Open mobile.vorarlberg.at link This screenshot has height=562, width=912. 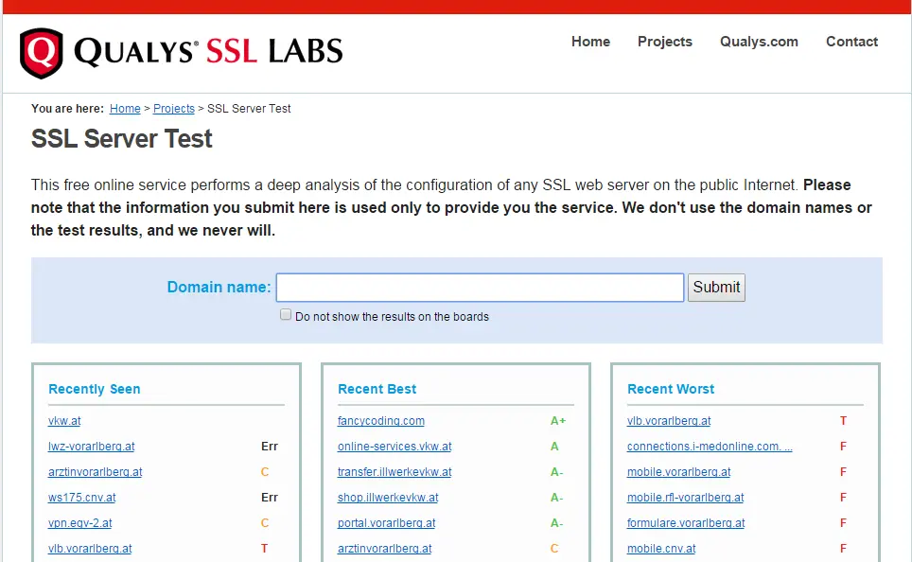(x=678, y=472)
